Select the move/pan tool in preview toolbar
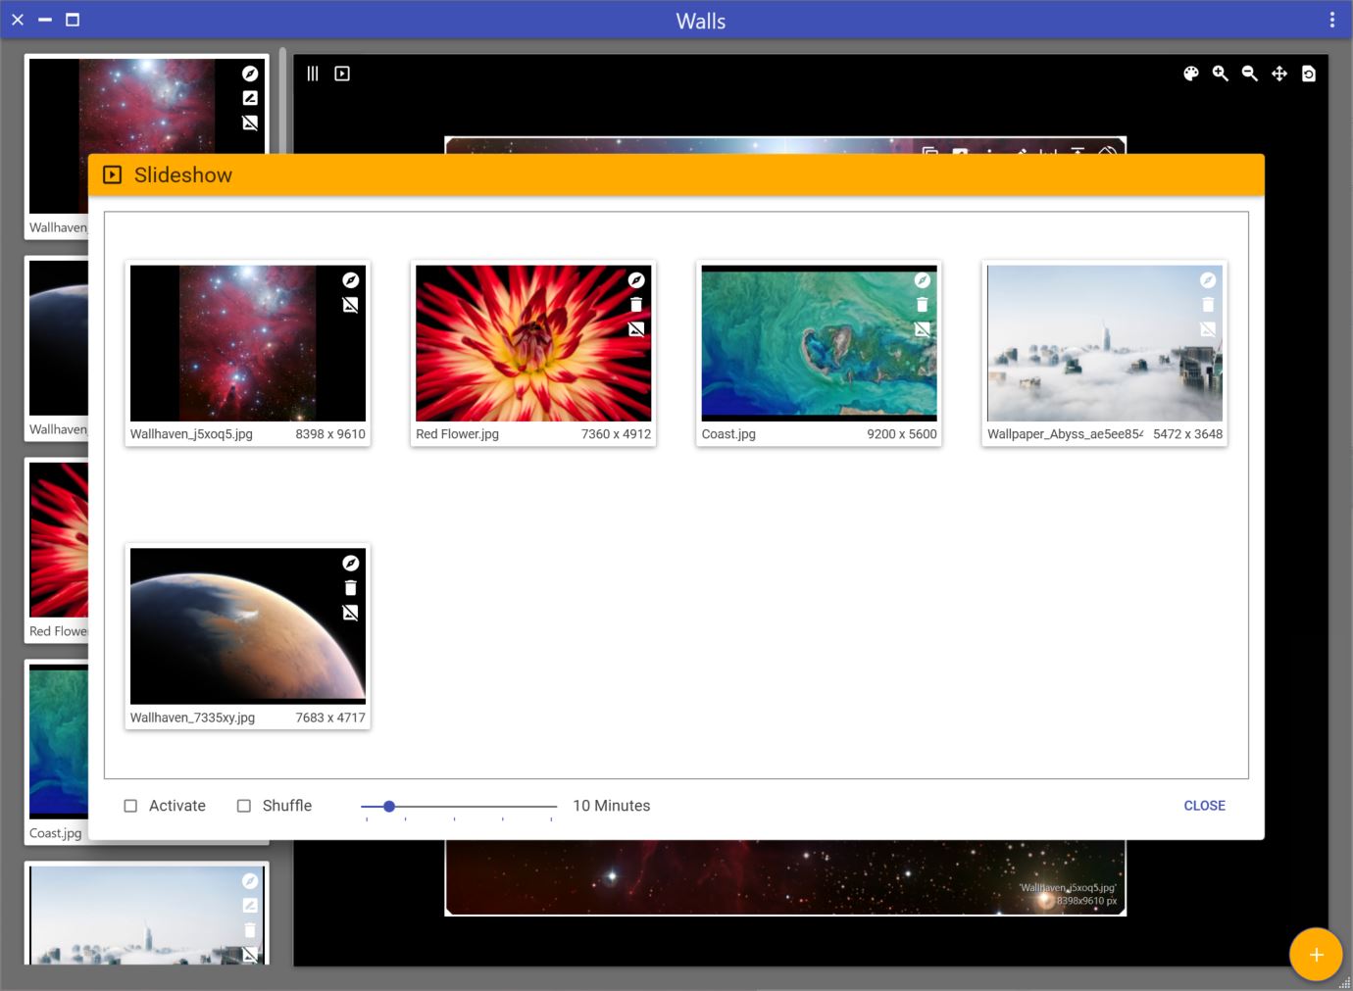1353x991 pixels. click(x=1279, y=74)
